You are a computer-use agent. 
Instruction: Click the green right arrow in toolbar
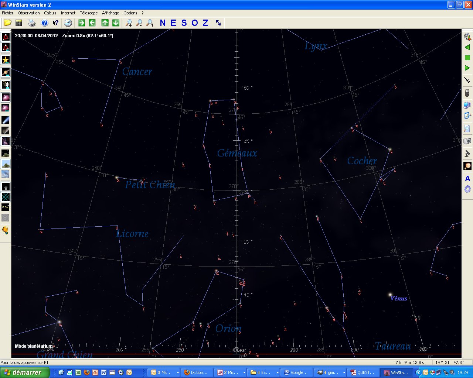click(82, 23)
